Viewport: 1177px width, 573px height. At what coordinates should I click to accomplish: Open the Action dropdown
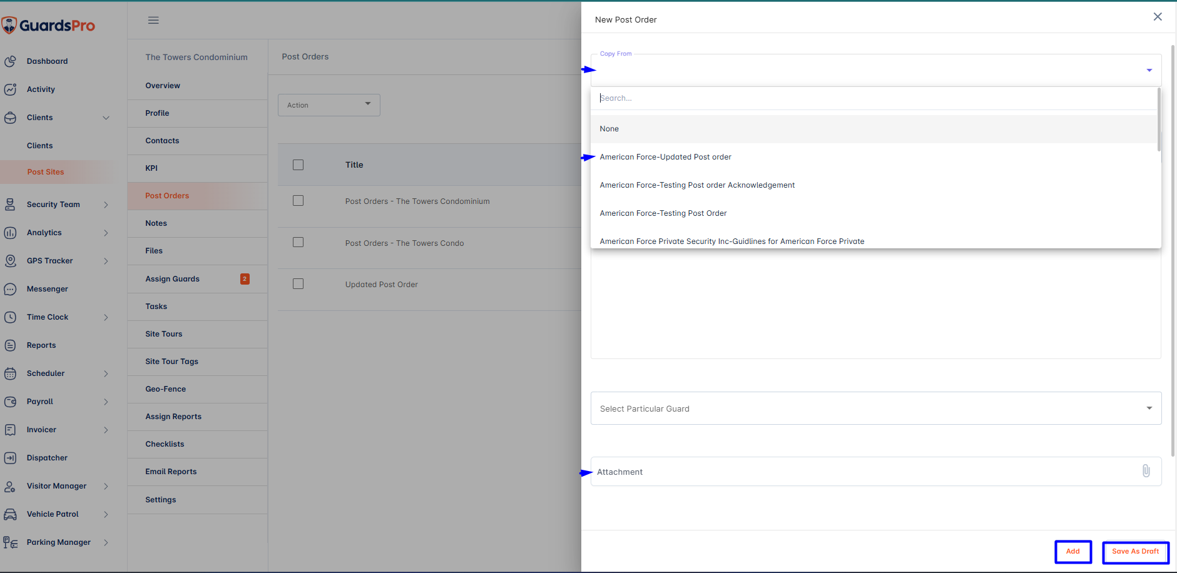(329, 105)
